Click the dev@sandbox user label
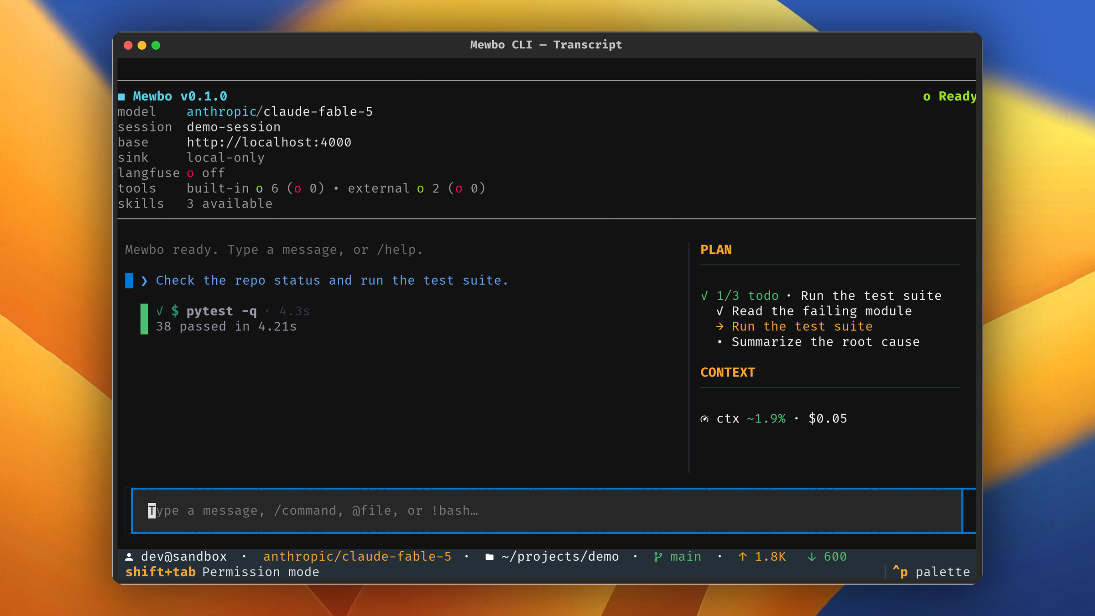The image size is (1095, 616). [184, 557]
